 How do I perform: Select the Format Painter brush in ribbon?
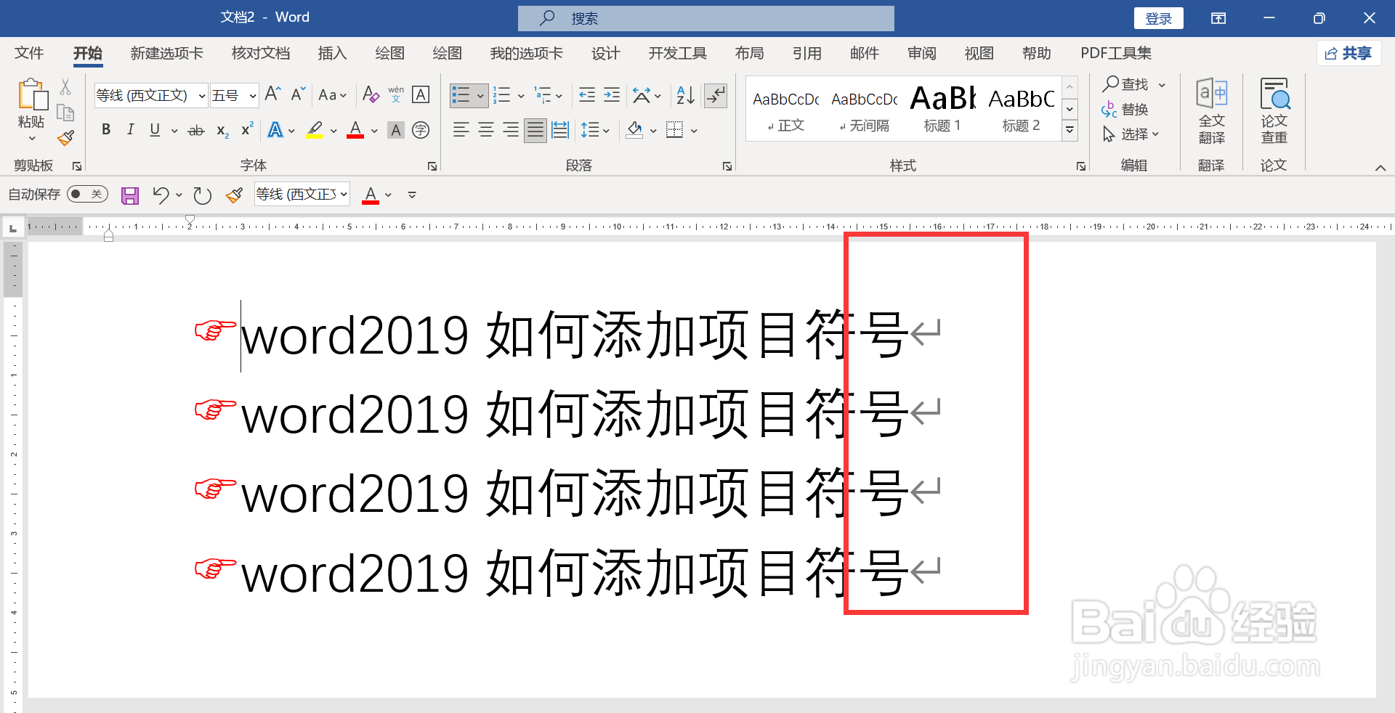[x=65, y=138]
